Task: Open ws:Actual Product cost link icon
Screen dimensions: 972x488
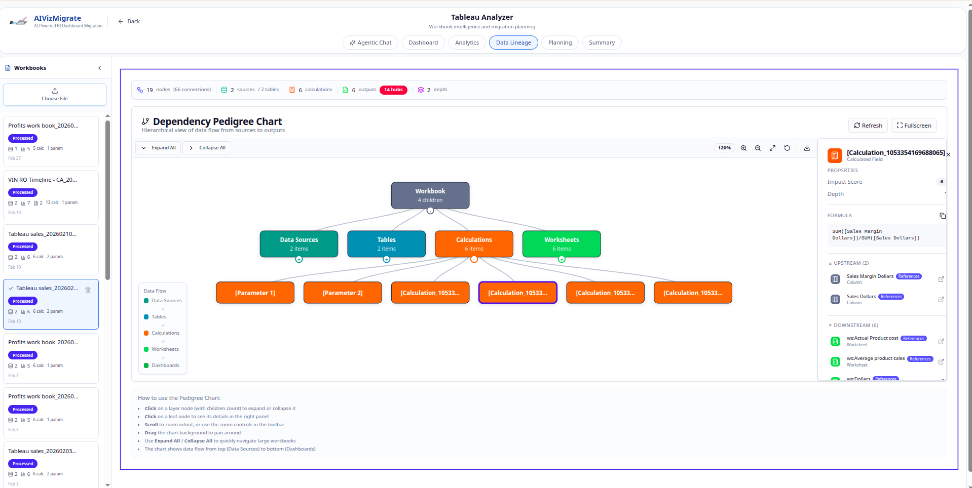Action: tap(941, 341)
